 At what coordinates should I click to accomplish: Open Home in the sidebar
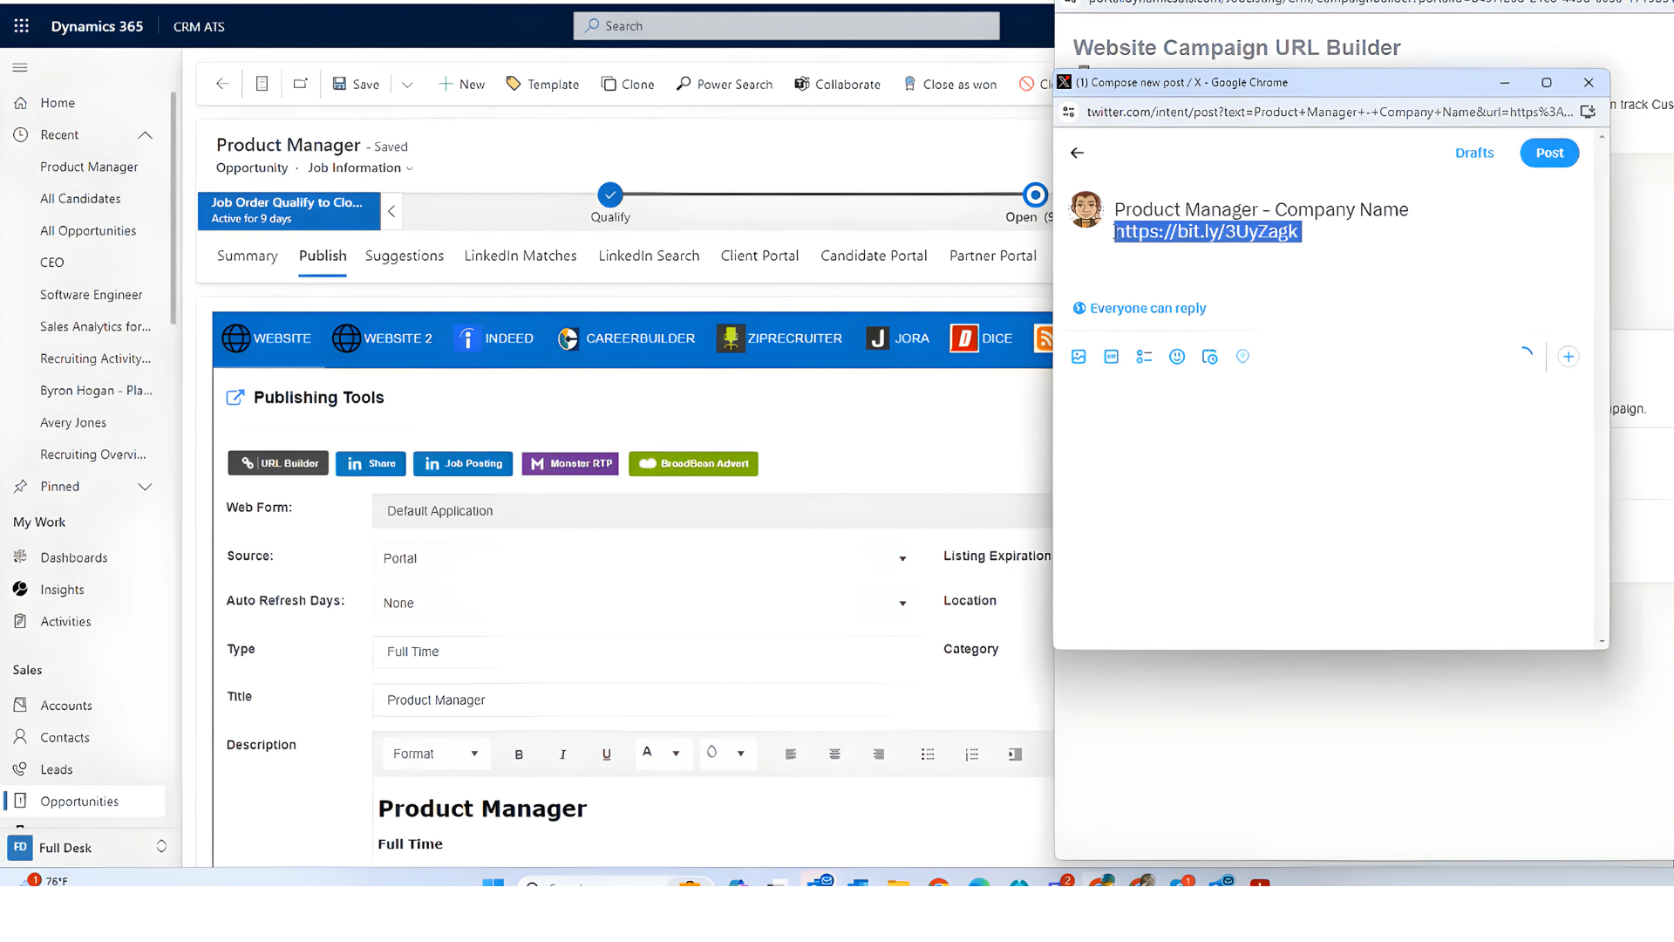coord(58,103)
